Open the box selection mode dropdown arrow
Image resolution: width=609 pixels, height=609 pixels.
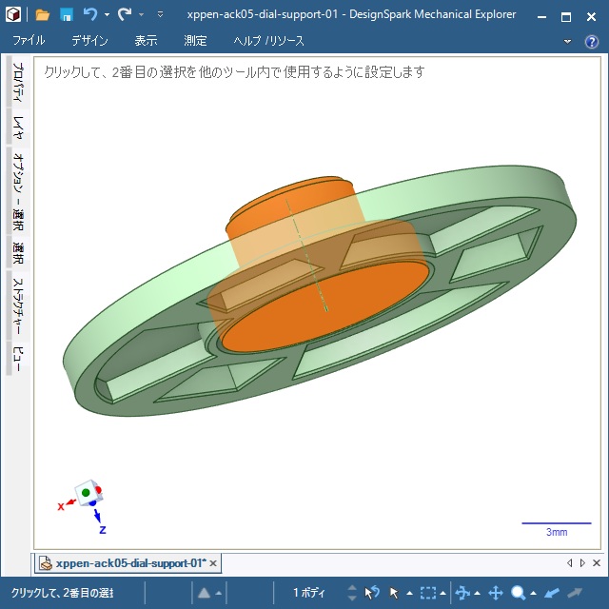pyautogui.click(x=444, y=594)
